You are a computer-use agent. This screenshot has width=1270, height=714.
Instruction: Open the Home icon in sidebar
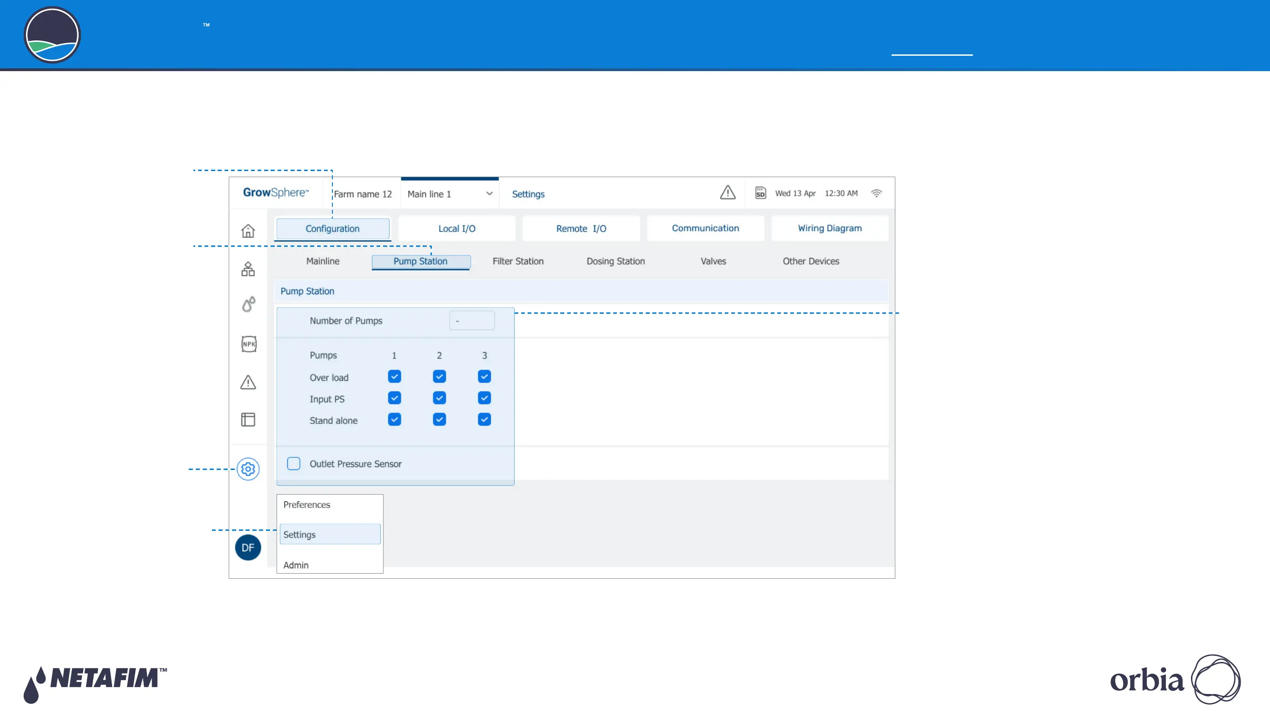pos(248,231)
